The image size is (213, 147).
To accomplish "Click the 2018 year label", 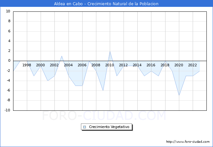I will pos(165,65).
